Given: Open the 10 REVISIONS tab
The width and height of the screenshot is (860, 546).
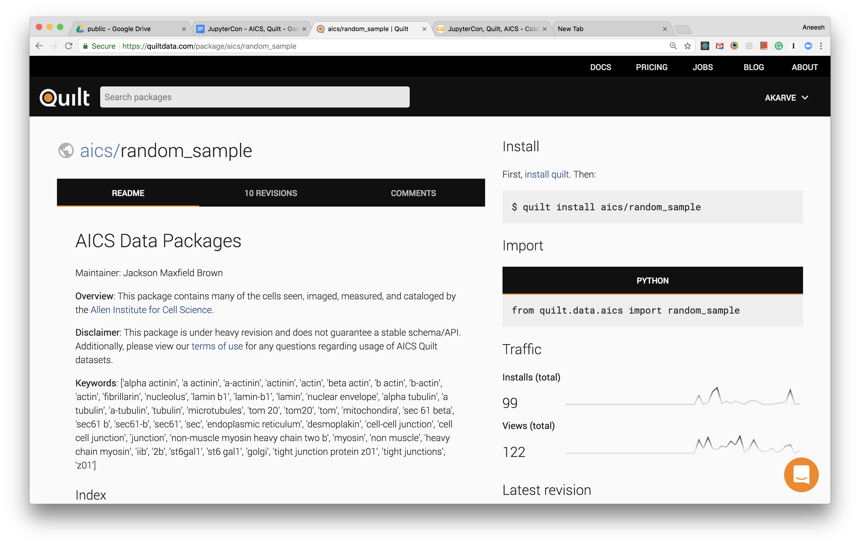Looking at the screenshot, I should (271, 193).
